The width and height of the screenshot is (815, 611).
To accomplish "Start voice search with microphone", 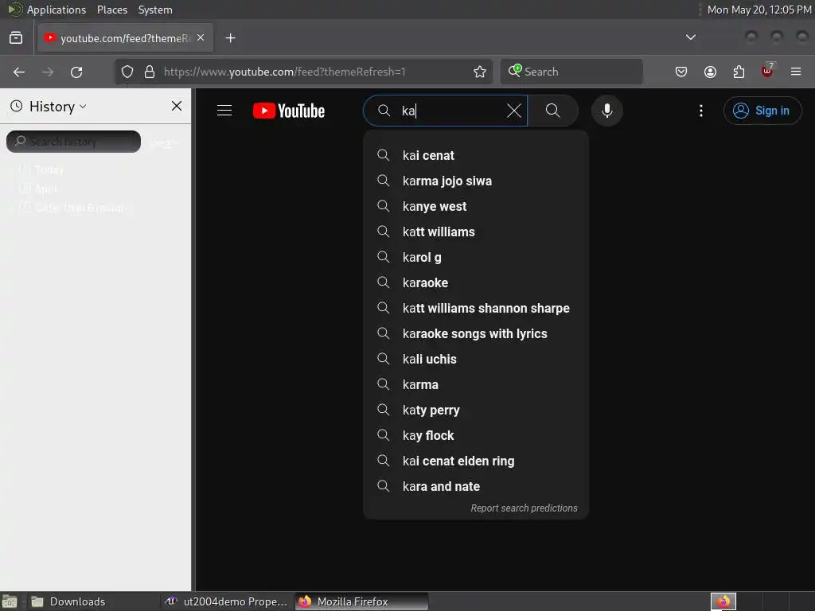I will (606, 111).
